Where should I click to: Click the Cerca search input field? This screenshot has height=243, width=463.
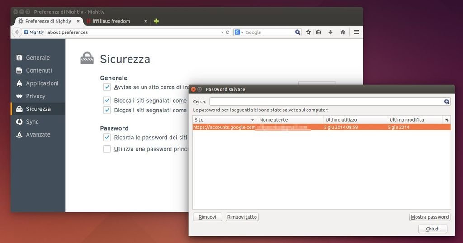[x=326, y=102]
